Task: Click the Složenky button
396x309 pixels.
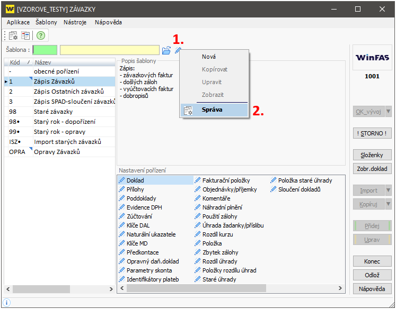Action: [372, 155]
